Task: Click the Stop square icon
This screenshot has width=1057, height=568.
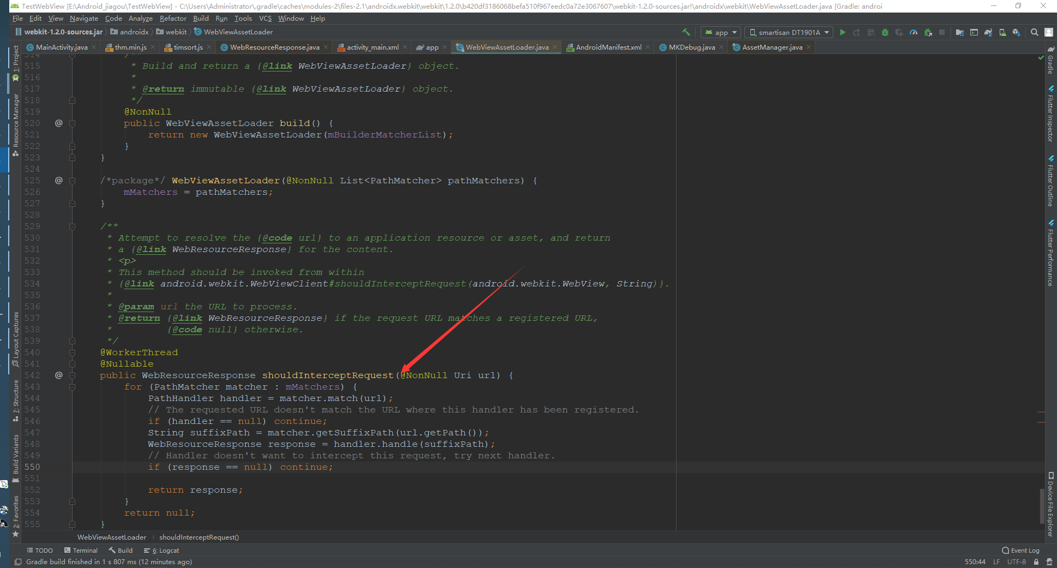Action: tap(942, 32)
